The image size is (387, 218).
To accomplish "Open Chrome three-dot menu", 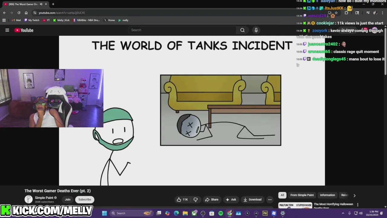I will point(382,13).
